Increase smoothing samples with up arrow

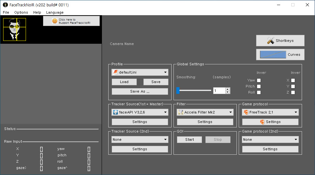coord(227,89)
